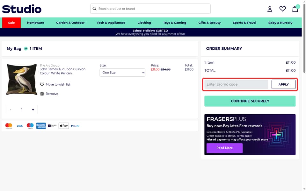Viewport: 306px width, 191px height.
Task: Open the shopping bag icon
Action: click(x=295, y=9)
